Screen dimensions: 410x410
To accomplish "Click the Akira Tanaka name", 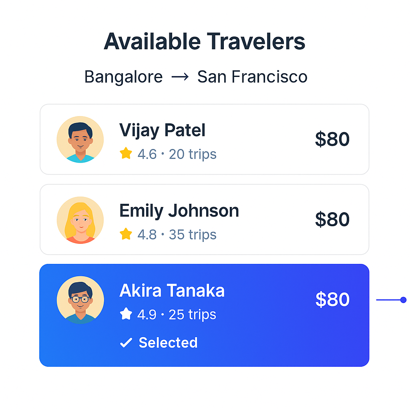I will pyautogui.click(x=172, y=291).
